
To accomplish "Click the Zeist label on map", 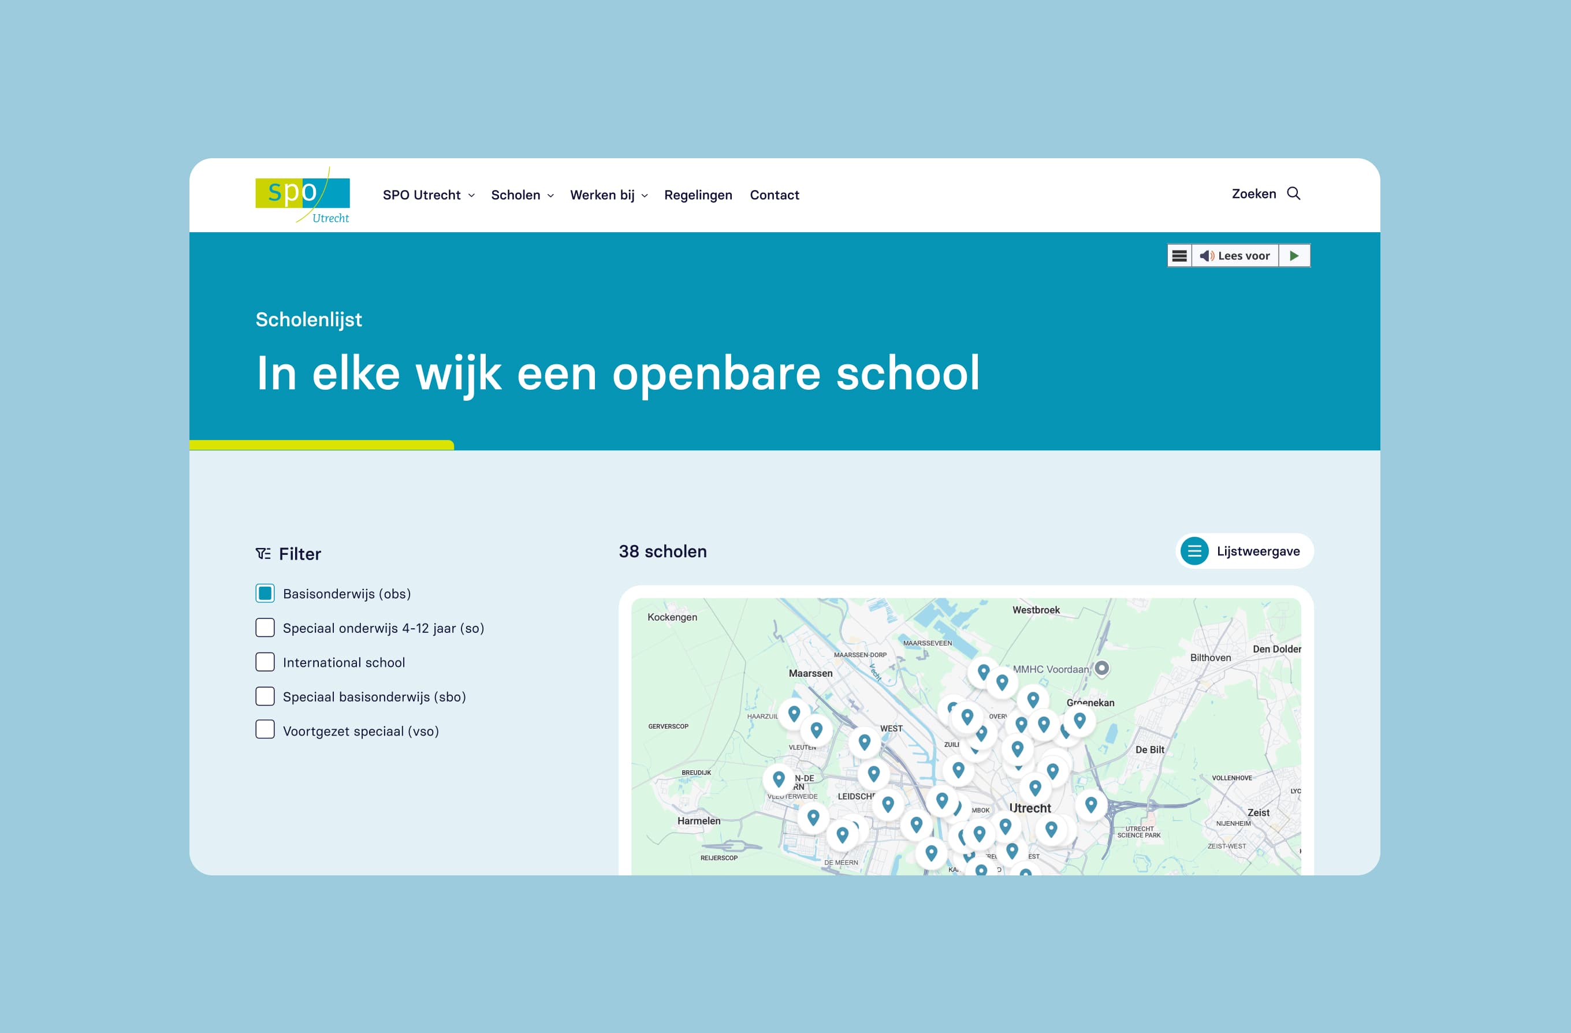I will [1258, 812].
